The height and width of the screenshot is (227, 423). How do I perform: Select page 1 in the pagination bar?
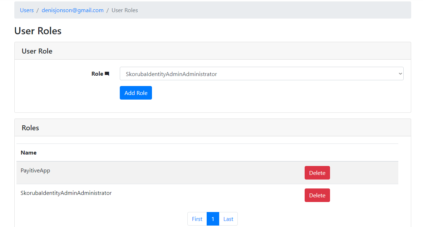tap(213, 218)
